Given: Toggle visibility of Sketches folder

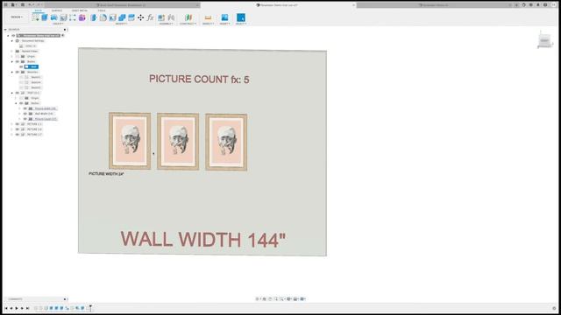Looking at the screenshot, I should [x=17, y=72].
